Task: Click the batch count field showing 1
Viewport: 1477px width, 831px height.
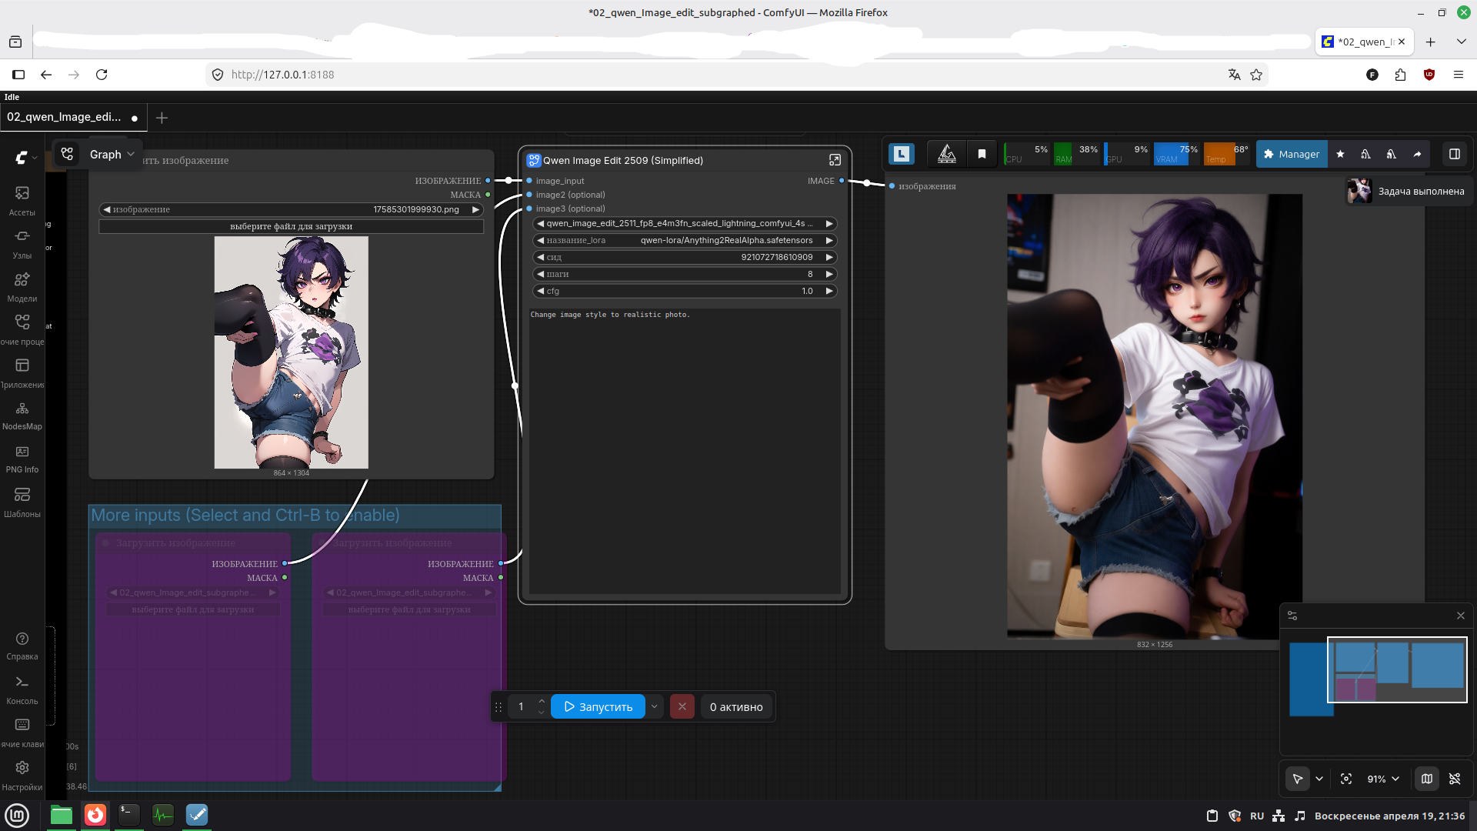Action: tap(521, 706)
